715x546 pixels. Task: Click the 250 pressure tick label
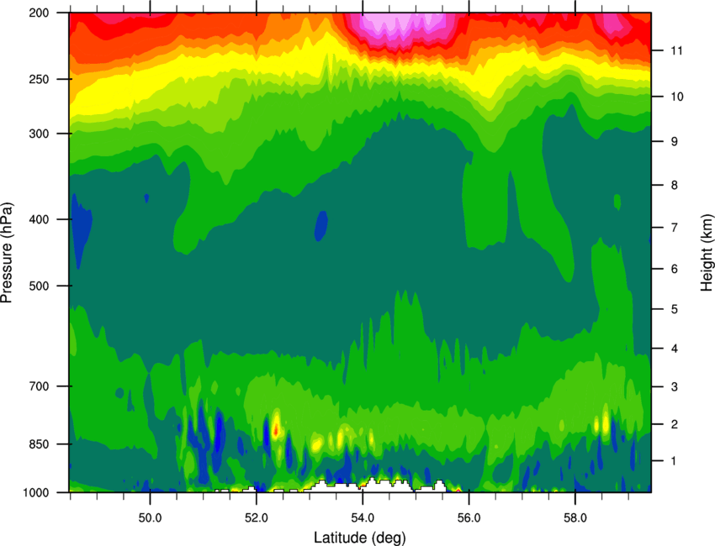pos(39,79)
